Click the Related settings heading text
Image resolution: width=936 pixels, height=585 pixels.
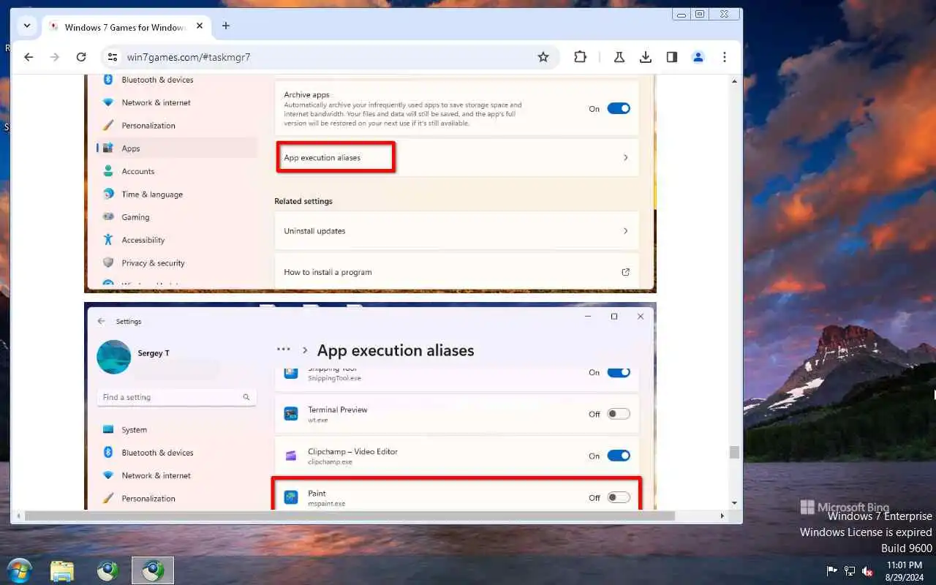(303, 201)
